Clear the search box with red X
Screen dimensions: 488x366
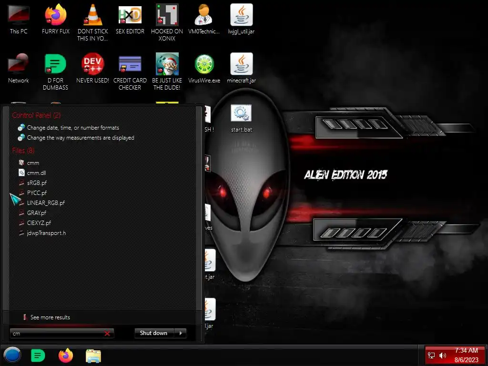pos(107,333)
